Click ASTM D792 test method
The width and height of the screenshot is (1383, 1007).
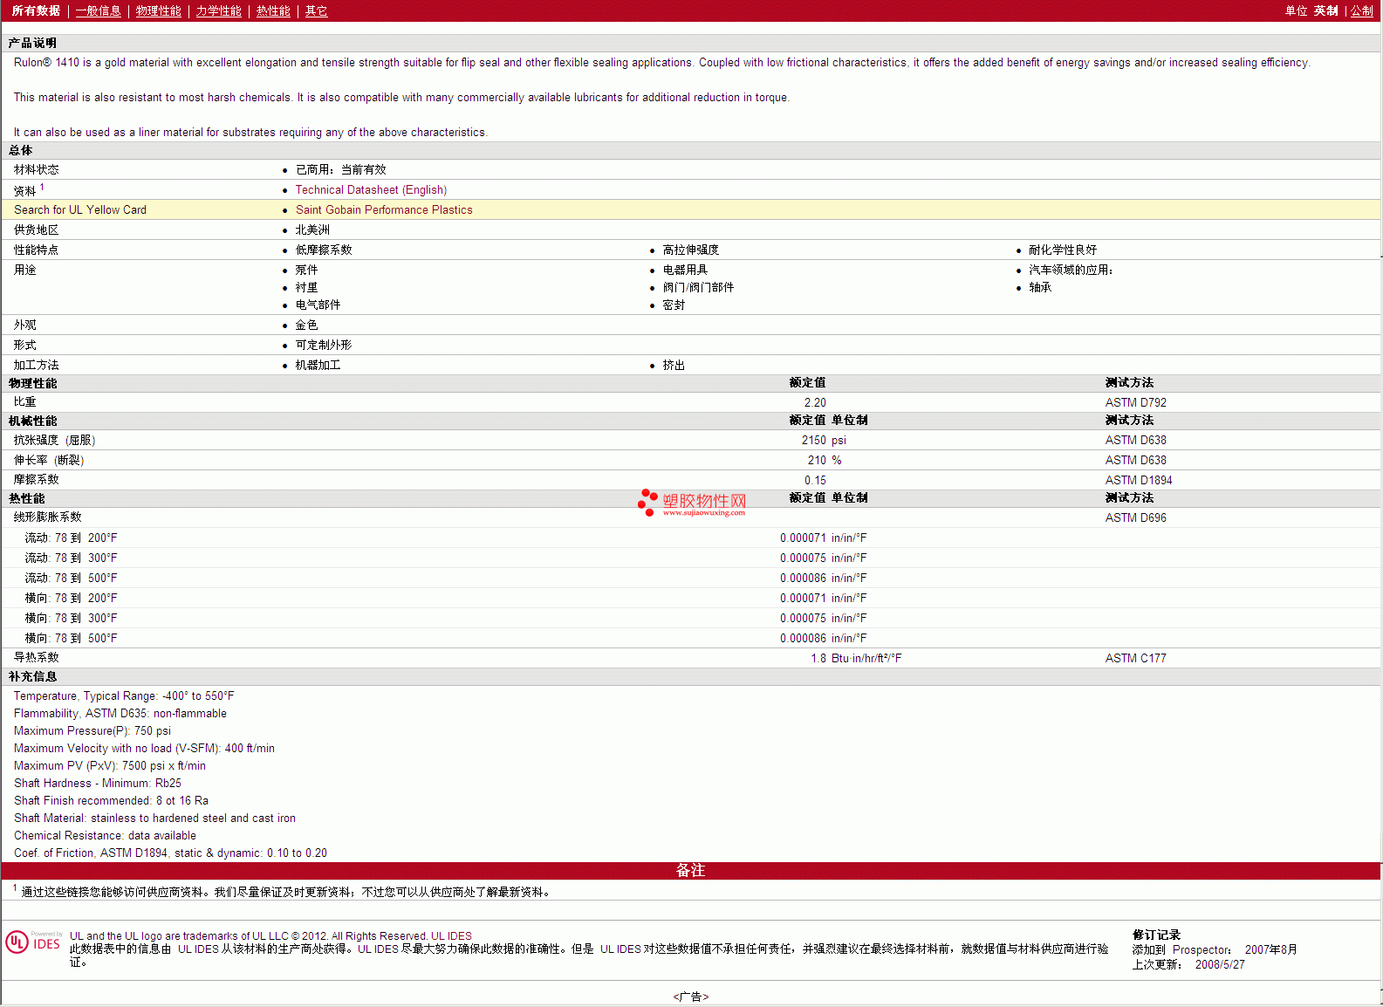pyautogui.click(x=1135, y=403)
